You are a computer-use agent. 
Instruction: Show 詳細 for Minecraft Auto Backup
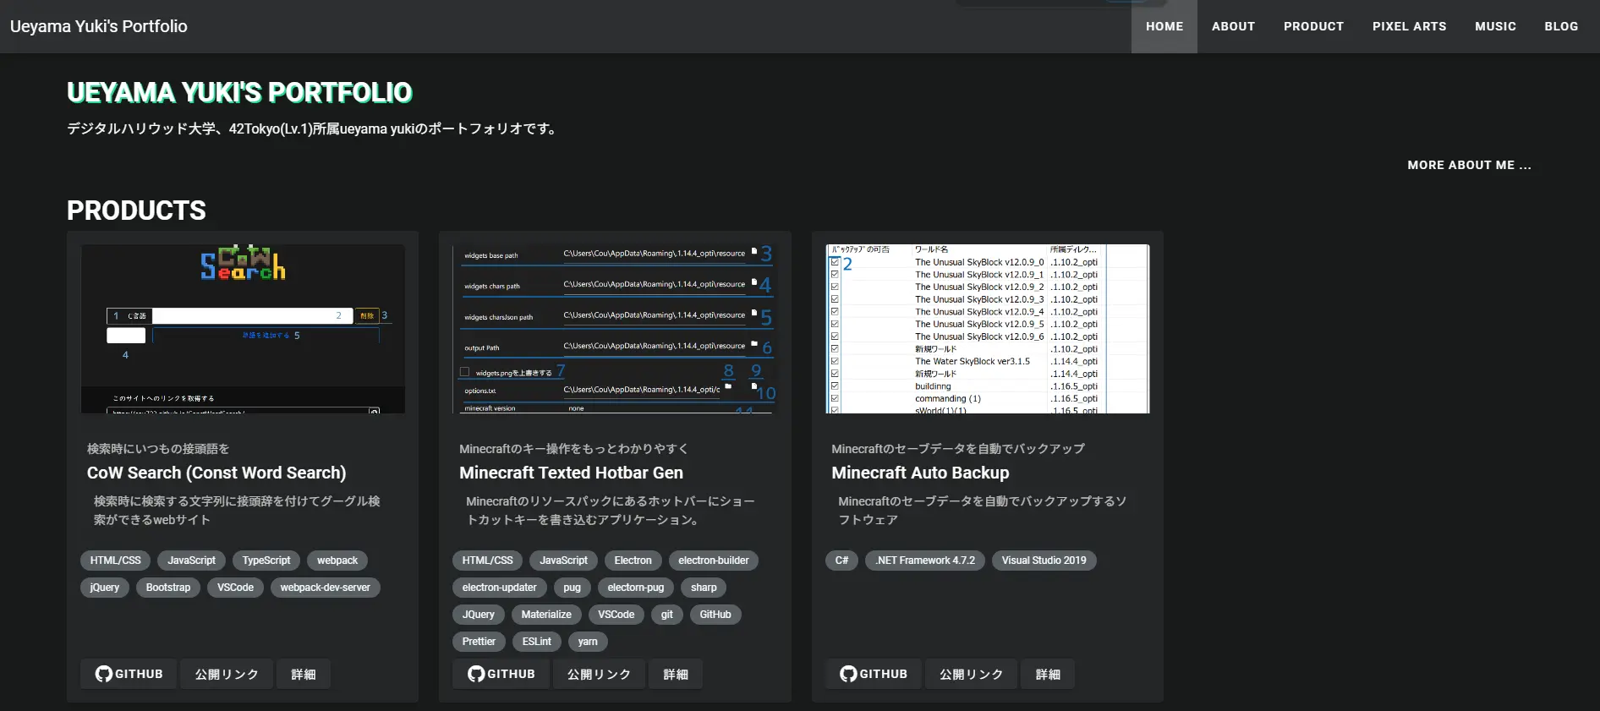(1048, 674)
